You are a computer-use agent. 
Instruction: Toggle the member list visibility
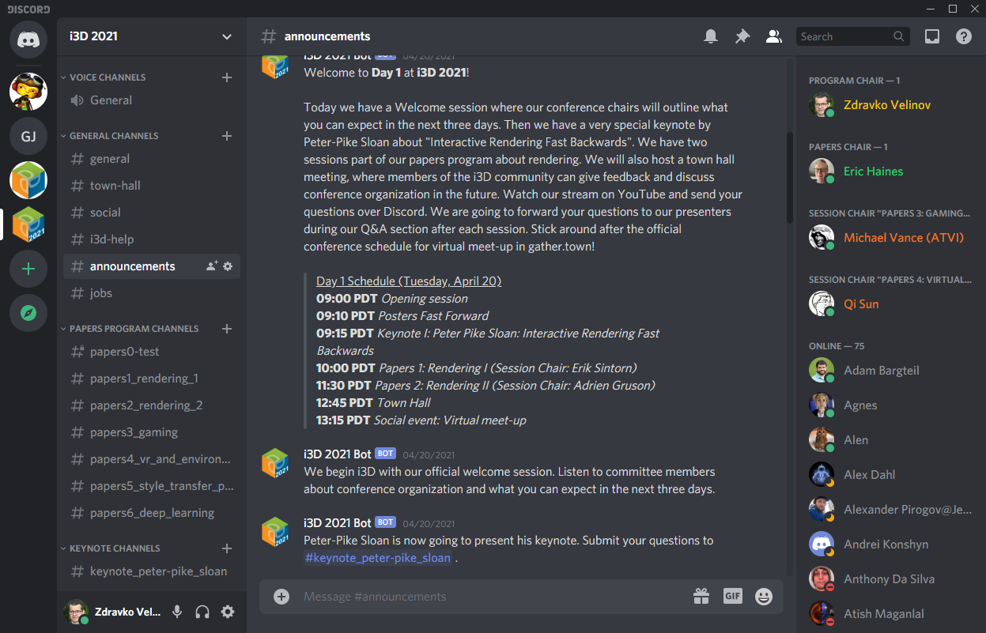(773, 36)
